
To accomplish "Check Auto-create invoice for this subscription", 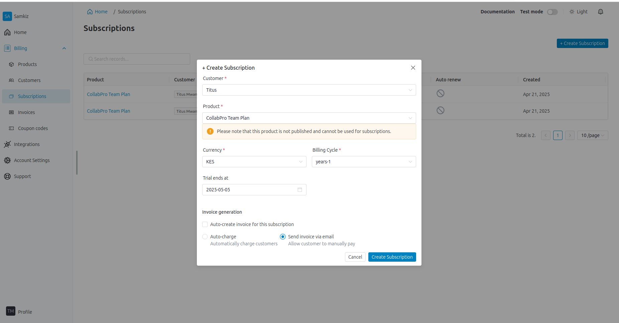I will pos(205,224).
